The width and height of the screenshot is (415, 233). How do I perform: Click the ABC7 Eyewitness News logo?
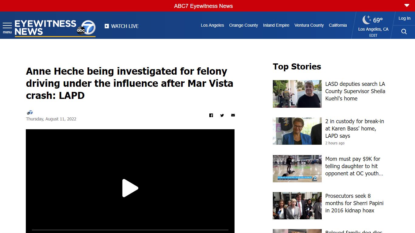(55, 28)
